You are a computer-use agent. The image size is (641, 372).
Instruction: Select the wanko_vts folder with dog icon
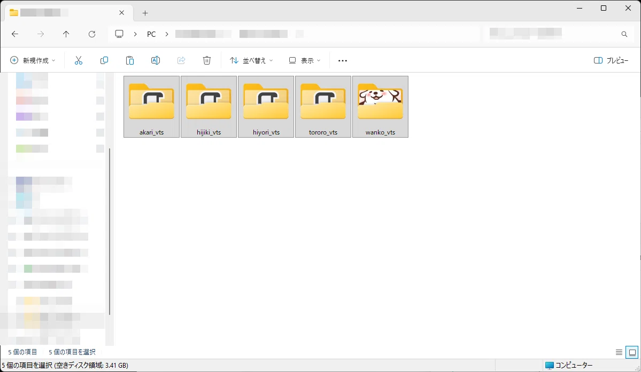coord(381,107)
